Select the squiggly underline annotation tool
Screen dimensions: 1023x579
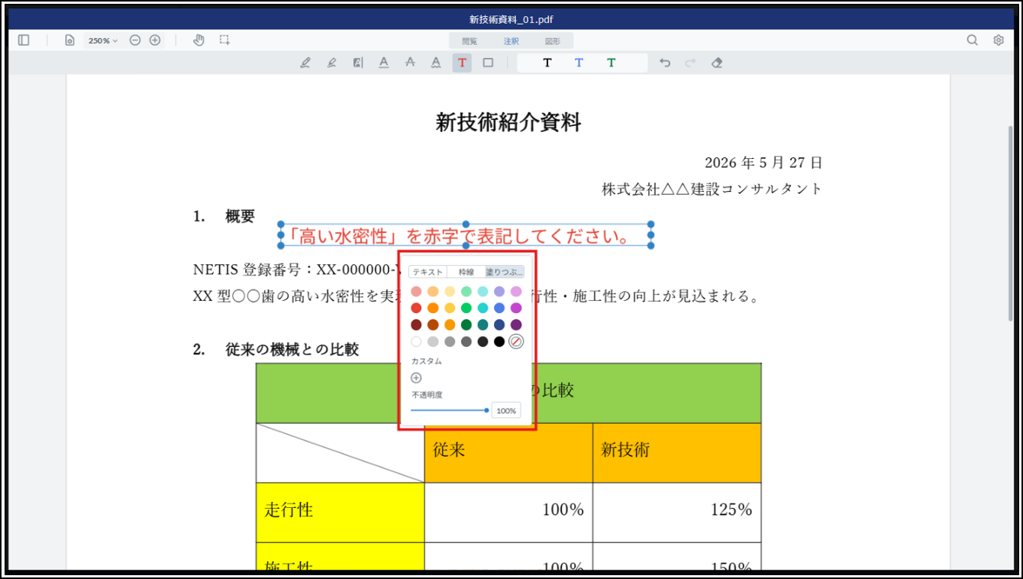click(x=436, y=63)
